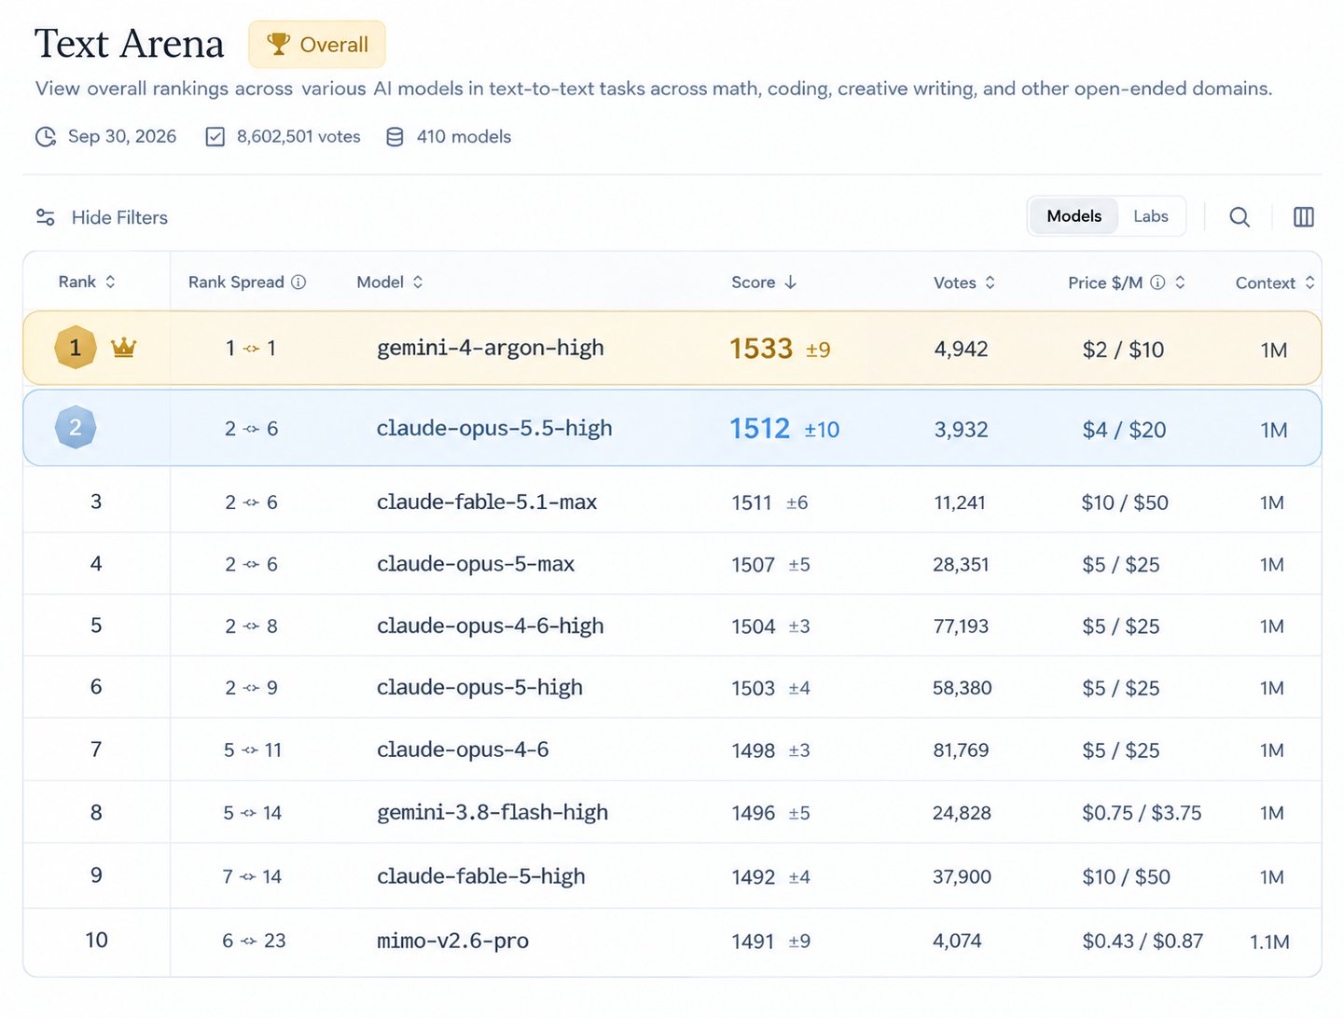Click the blue rank 2 badge
Viewport: 1344px width, 1018px height.
click(76, 427)
